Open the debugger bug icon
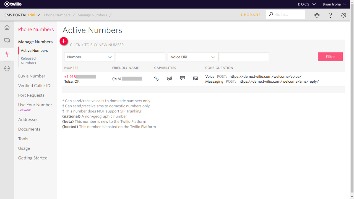The width and height of the screenshot is (354, 199). (x=317, y=15)
